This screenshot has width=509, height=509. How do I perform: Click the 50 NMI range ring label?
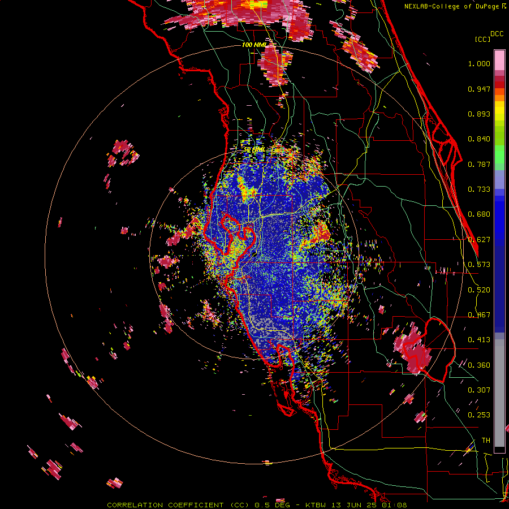tap(254, 150)
